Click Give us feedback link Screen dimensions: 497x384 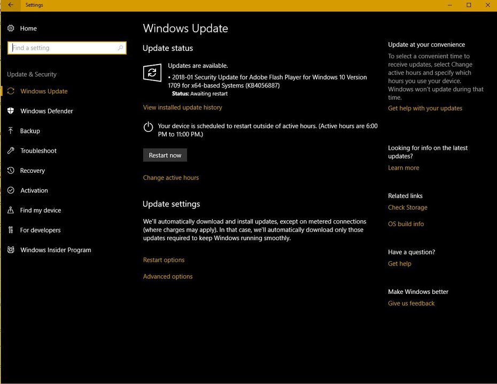(411, 303)
